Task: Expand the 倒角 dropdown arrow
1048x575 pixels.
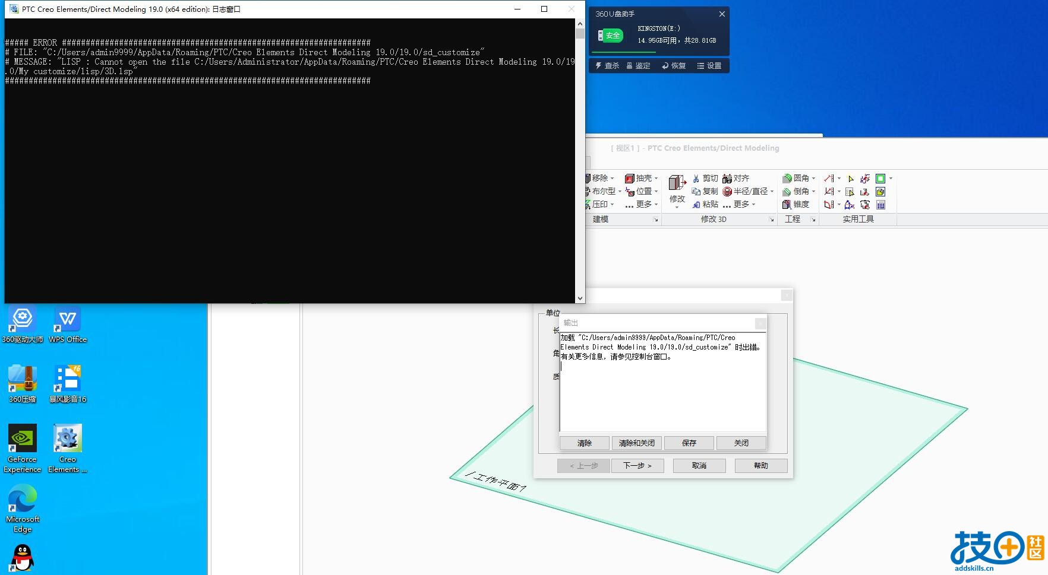Action: click(x=813, y=192)
